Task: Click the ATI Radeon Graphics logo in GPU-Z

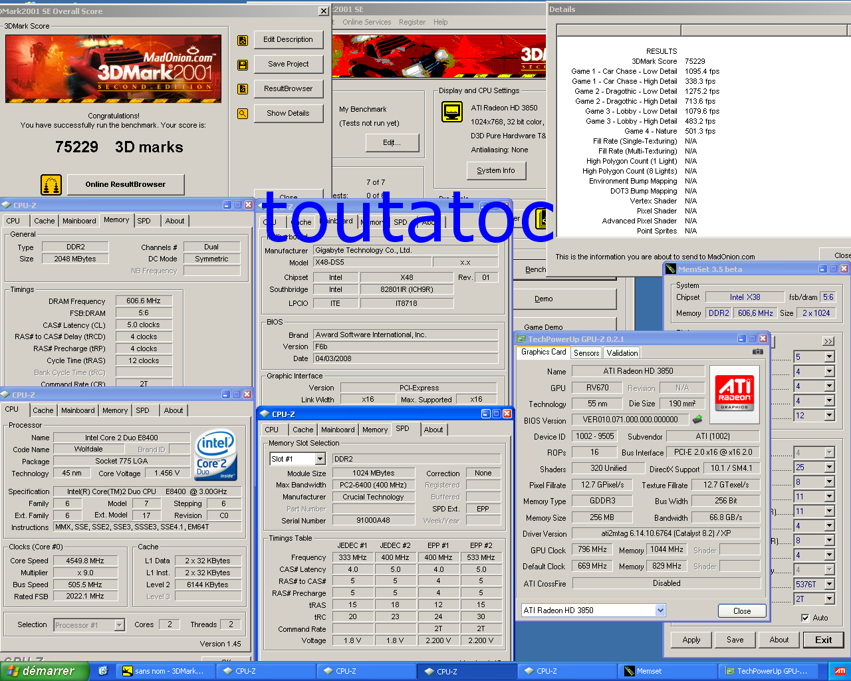Action: 735,394
